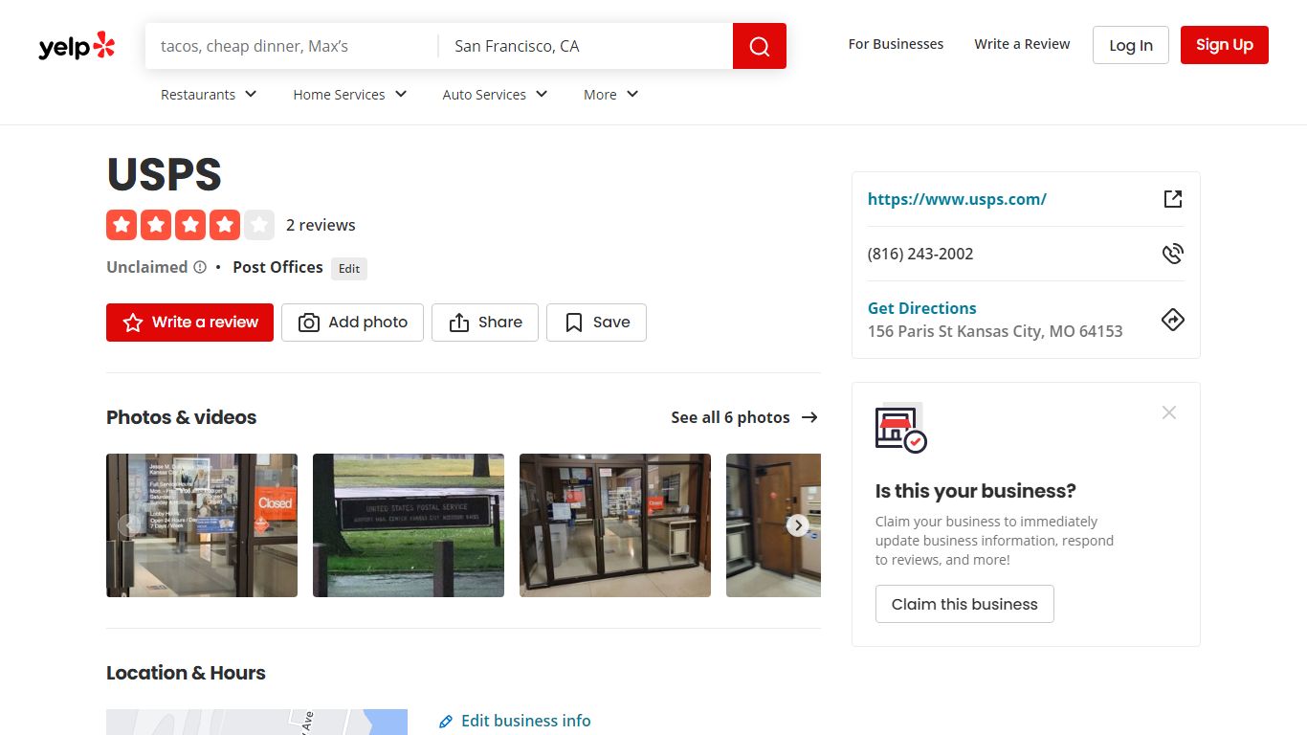
Task: Click the phone number (816) 243-2002
Action: click(920, 254)
